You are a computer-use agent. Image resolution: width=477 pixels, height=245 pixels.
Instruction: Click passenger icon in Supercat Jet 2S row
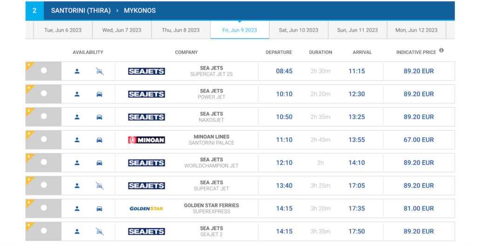(x=77, y=71)
